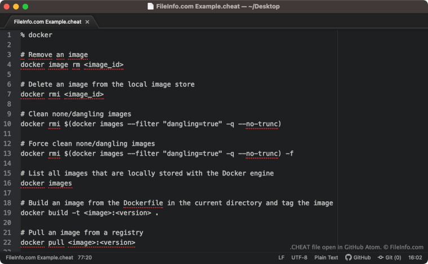
Task: Click the GitHub label in status bar
Action: pyautogui.click(x=362, y=257)
